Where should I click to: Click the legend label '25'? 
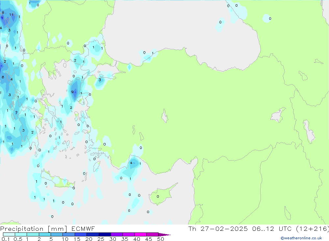coord(101,239)
